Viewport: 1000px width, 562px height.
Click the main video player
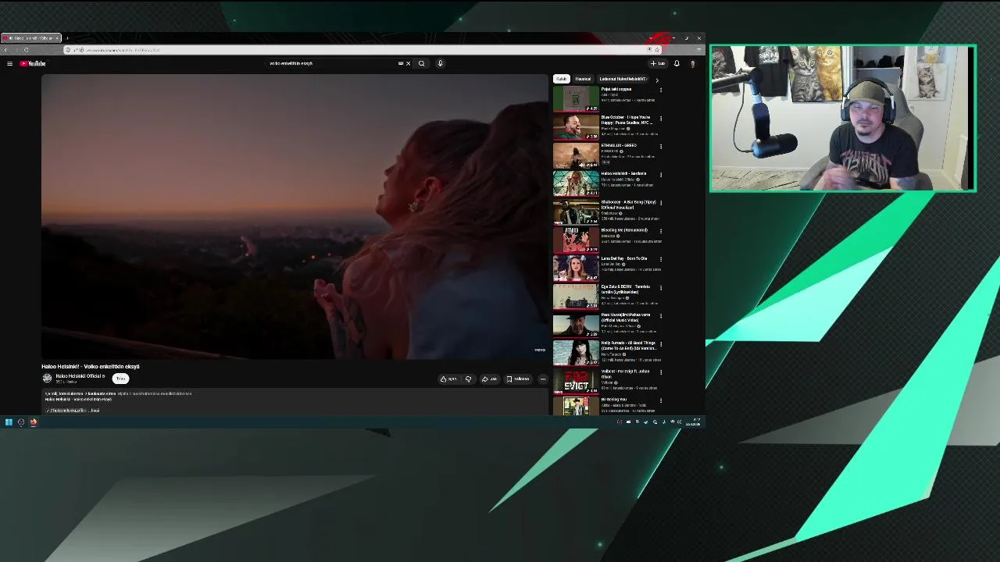pos(295,217)
